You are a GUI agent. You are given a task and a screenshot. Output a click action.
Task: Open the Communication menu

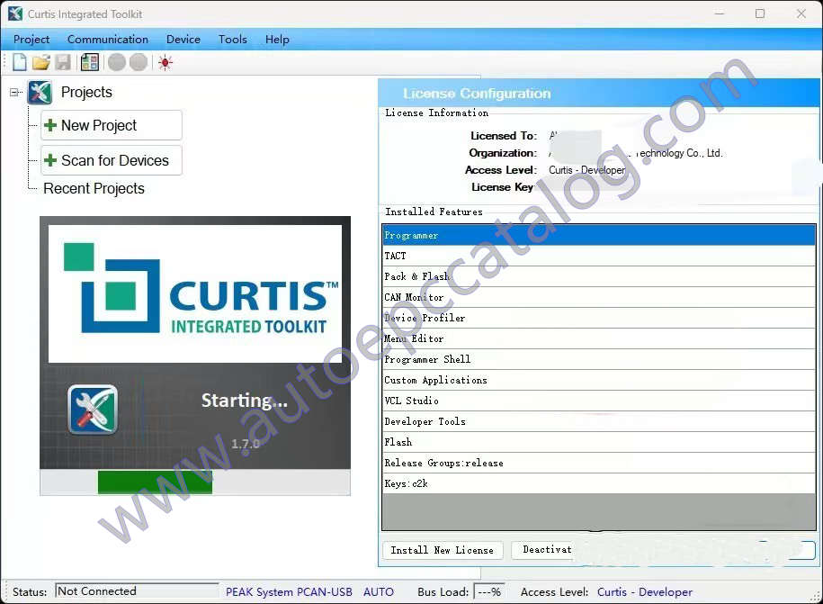[107, 40]
